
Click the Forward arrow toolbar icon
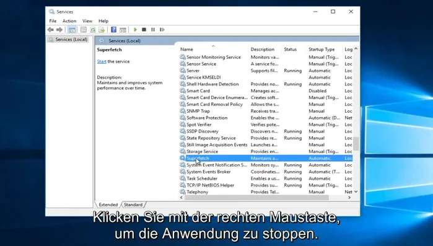(59, 30)
